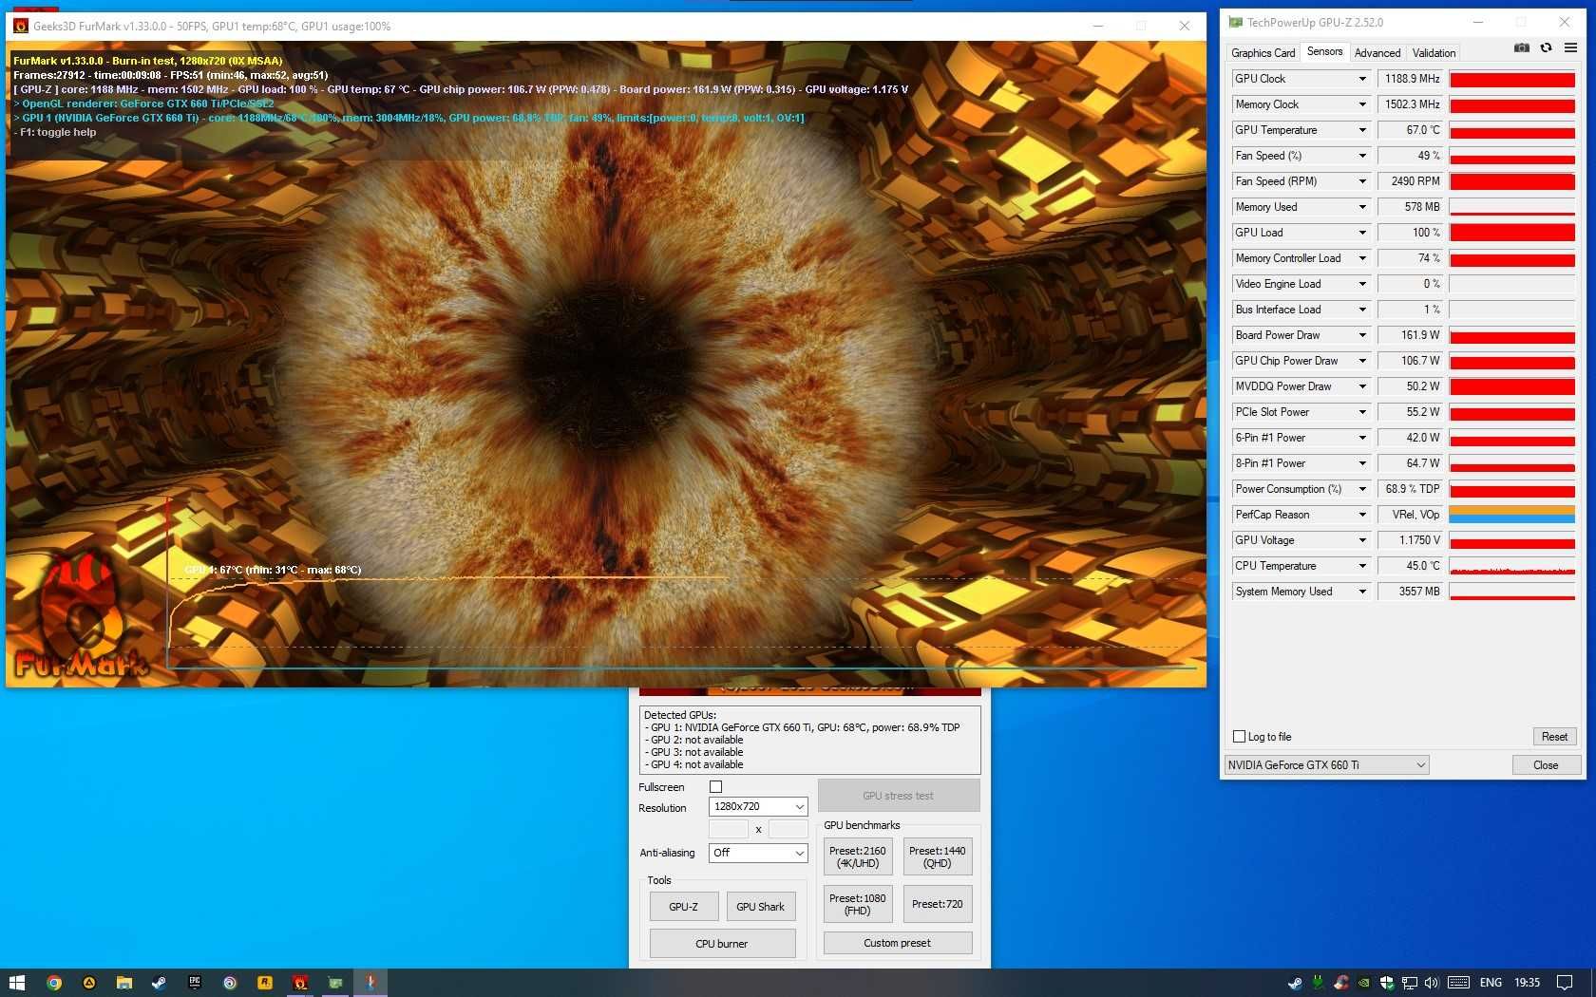Viewport: 1596px width, 997px height.
Task: Open the Memory Used sensor dropdown
Action: (x=1362, y=207)
